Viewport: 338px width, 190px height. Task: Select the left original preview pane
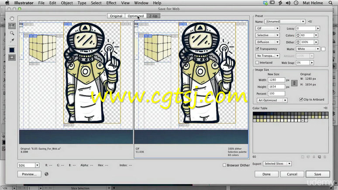76,82
